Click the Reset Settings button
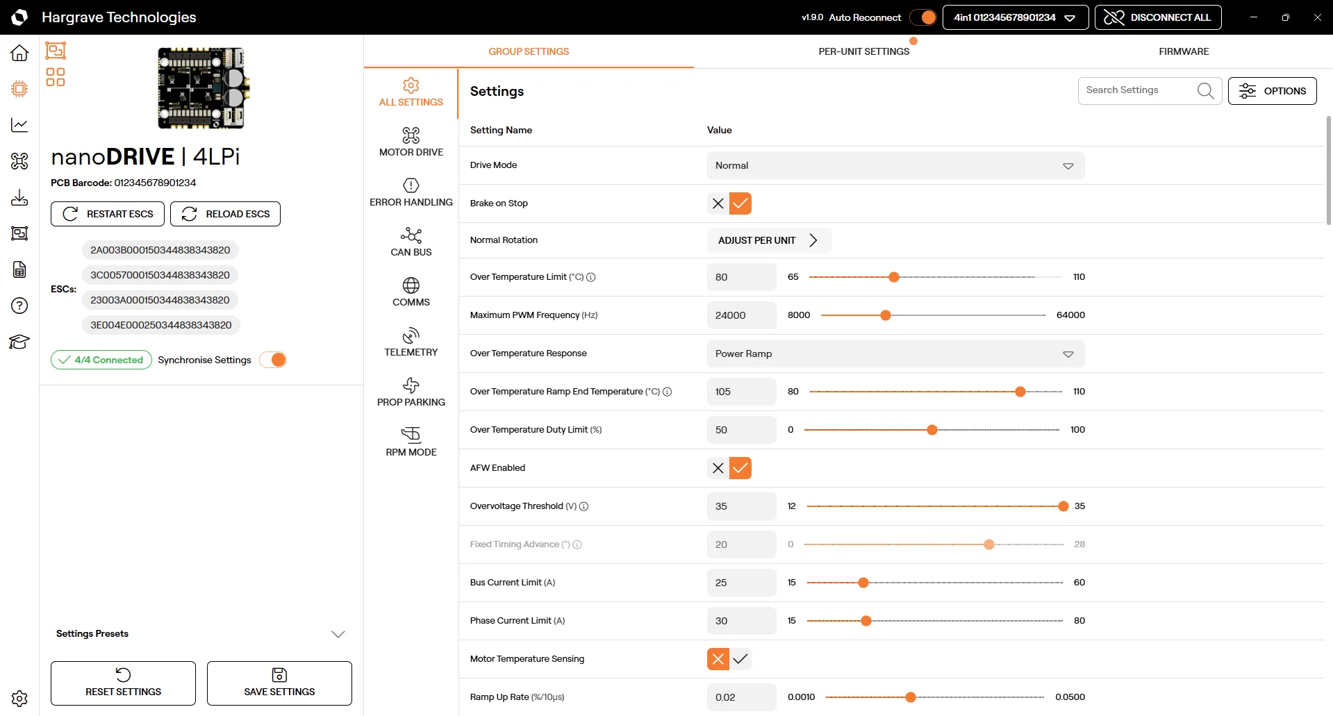Viewport: 1333px width, 716px height. [123, 683]
